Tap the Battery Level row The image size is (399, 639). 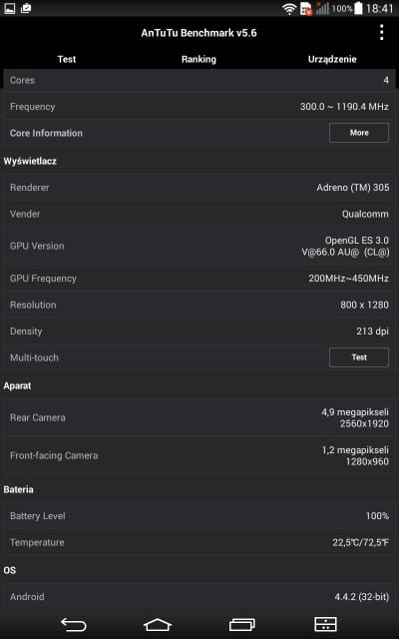coord(199,516)
